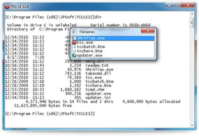Click the scrollbar down arrow

coord(192,125)
